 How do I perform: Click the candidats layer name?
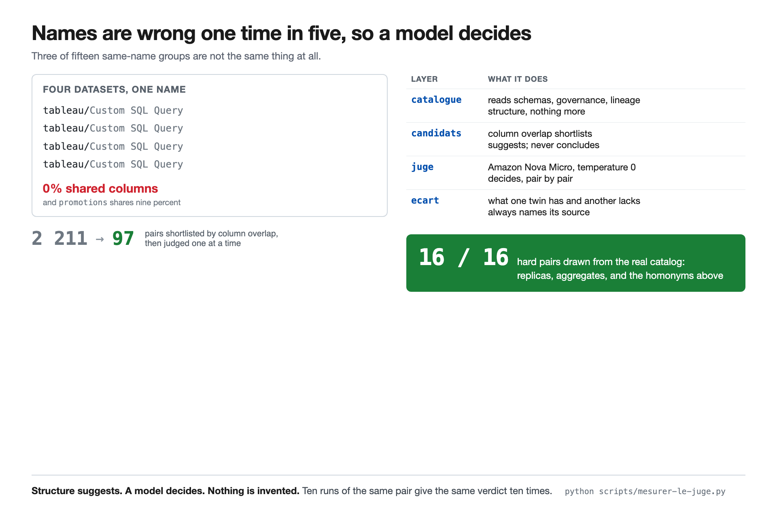pos(436,134)
